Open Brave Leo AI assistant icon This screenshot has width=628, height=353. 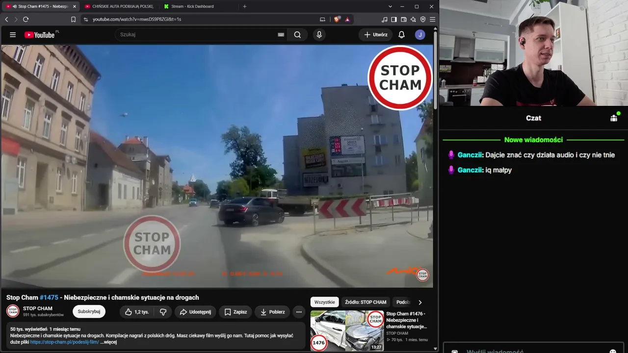tap(413, 19)
